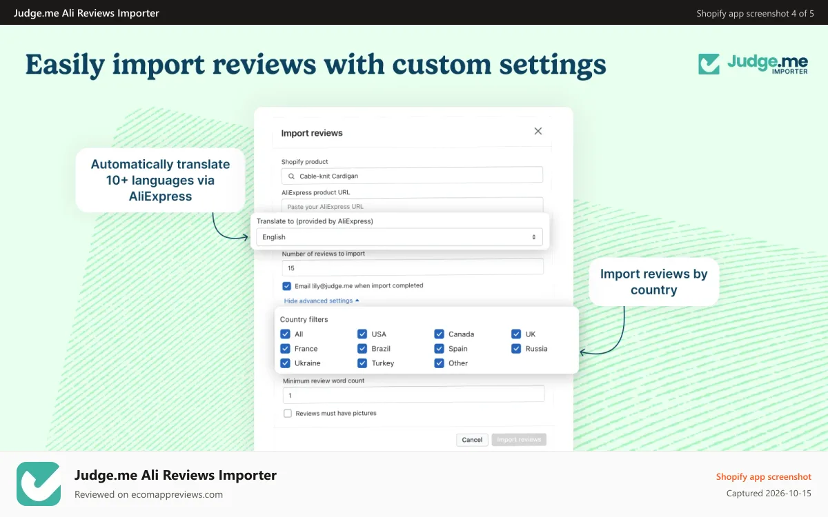Image resolution: width=828 pixels, height=517 pixels.
Task: Click the Import reviews by country callout
Action: click(654, 282)
